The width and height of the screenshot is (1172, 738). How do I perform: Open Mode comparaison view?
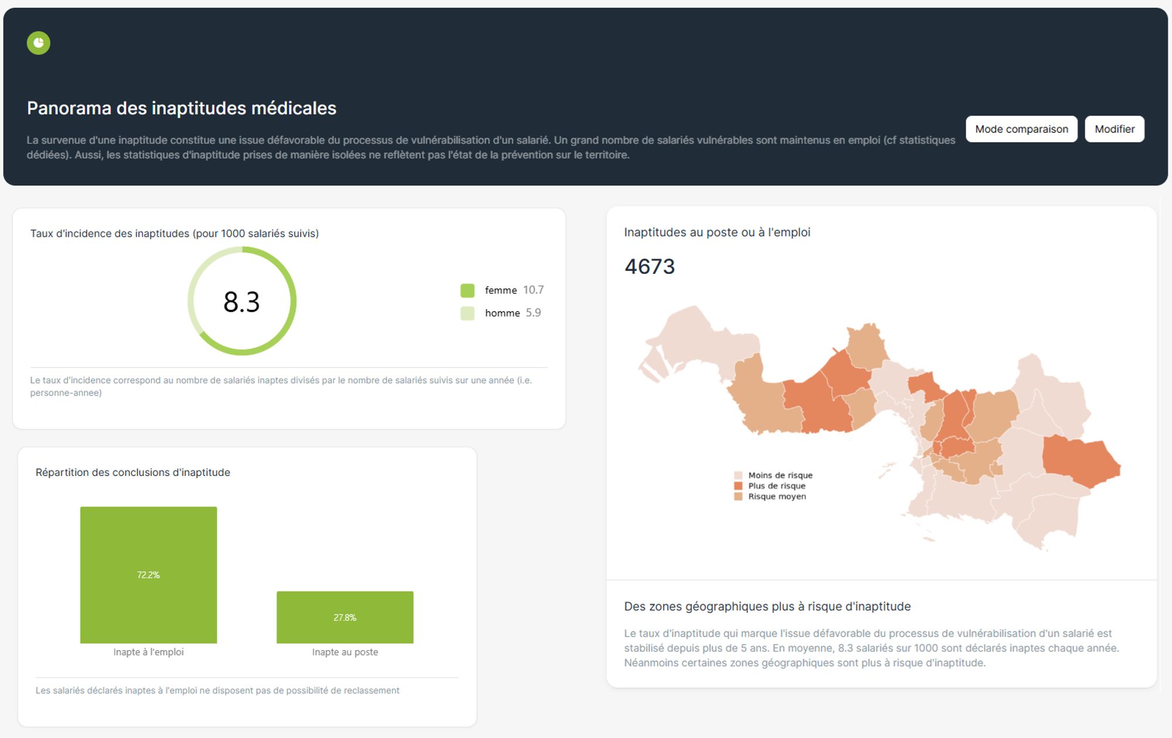click(x=1021, y=129)
